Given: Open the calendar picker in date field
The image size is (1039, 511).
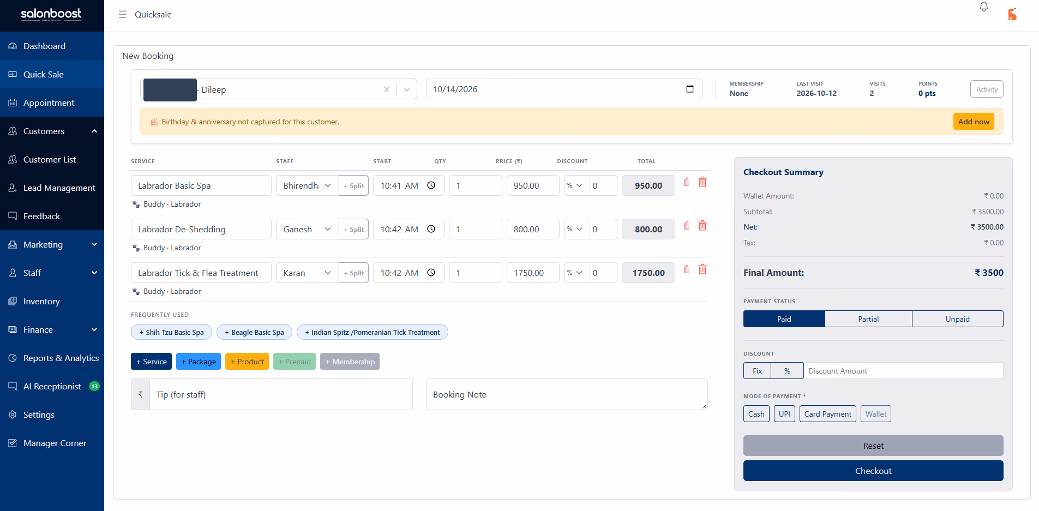Looking at the screenshot, I should click(x=690, y=89).
